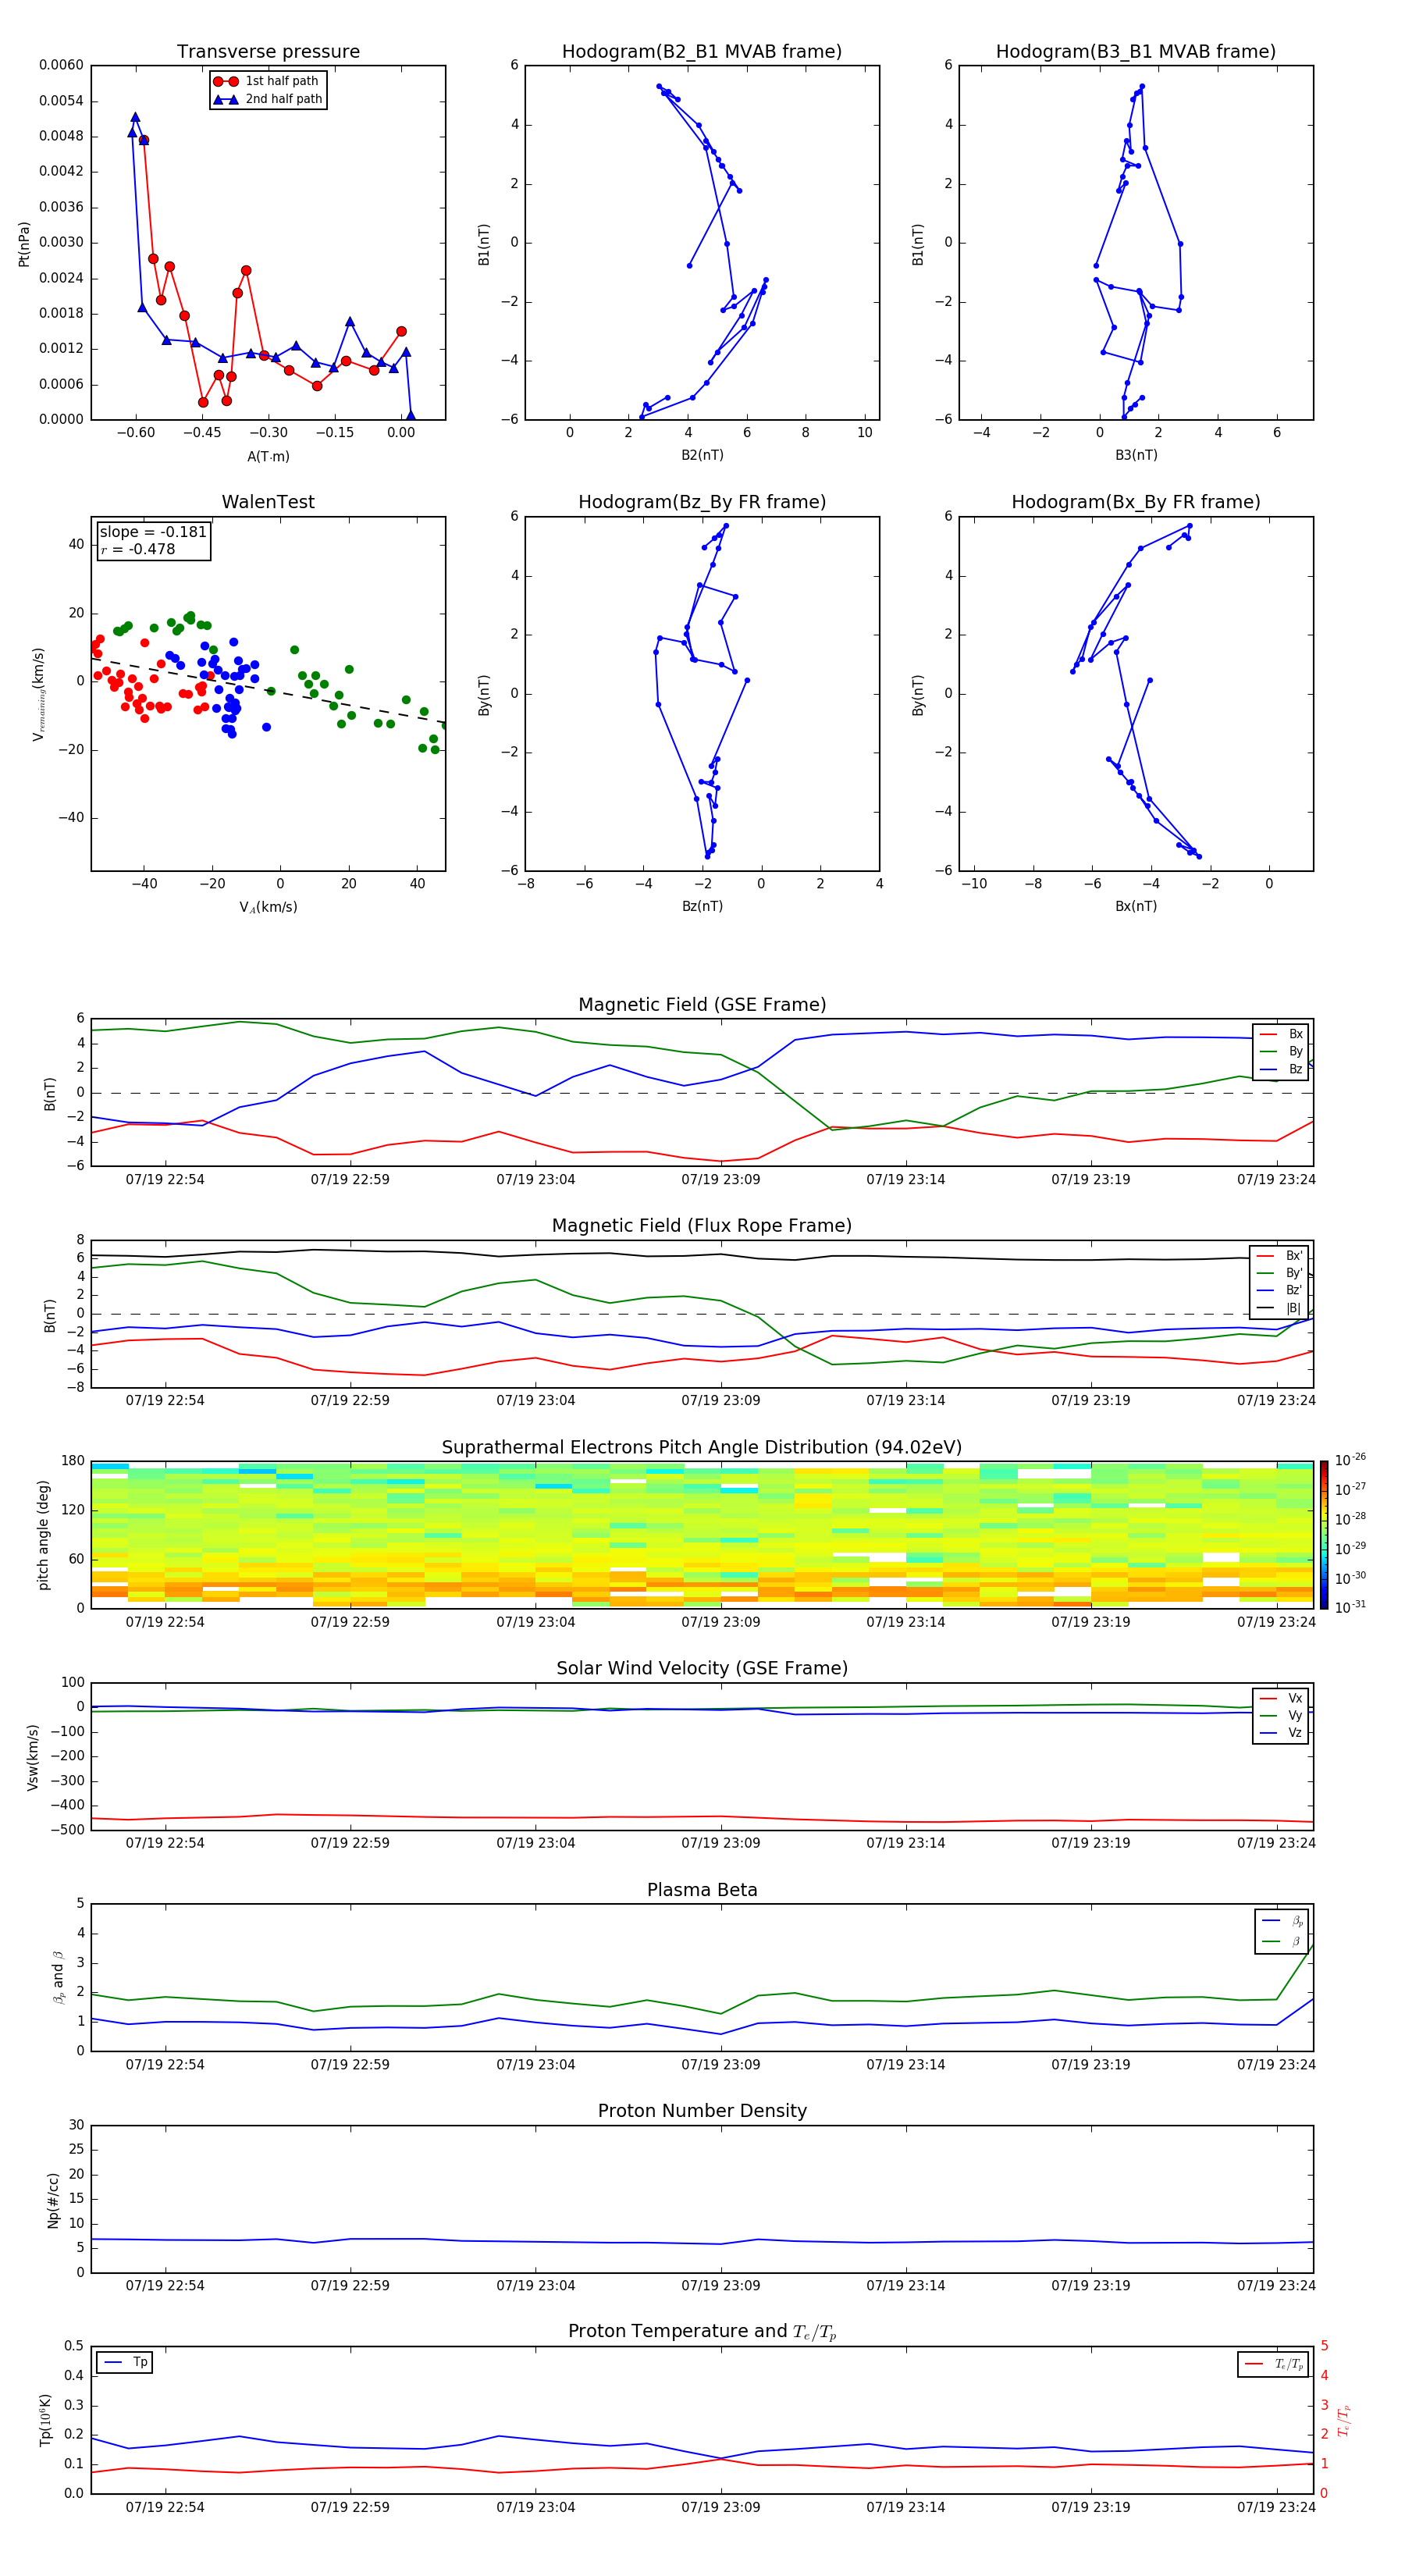Click the "Np(#/cc)" axis label
This screenshot has height=2576, width=1405.
coord(53,2200)
